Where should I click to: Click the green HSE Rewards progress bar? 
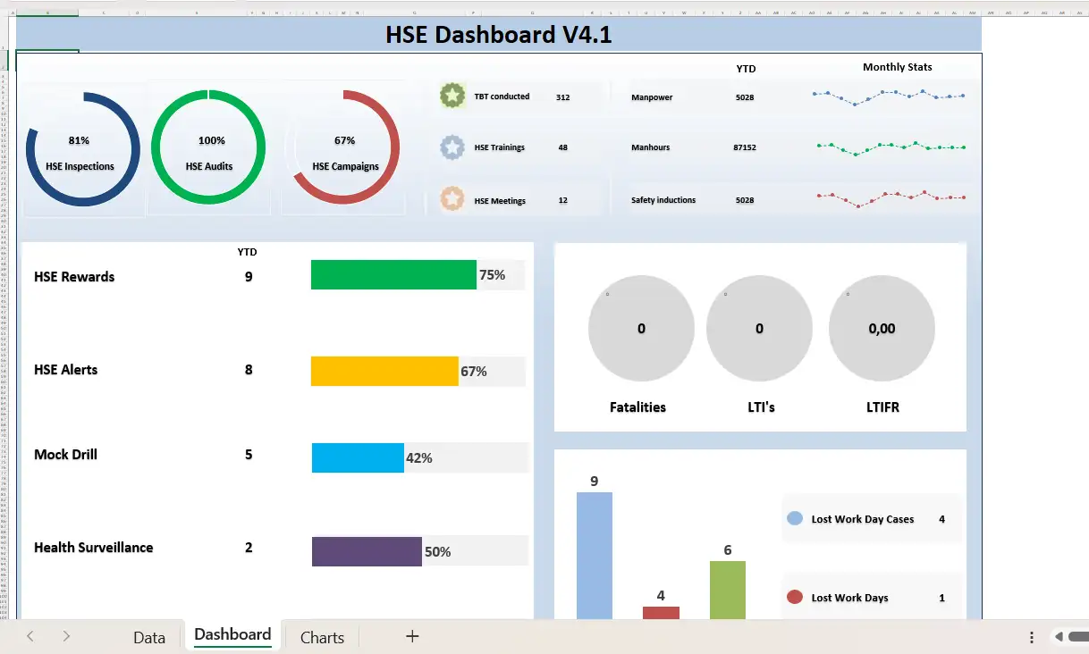(393, 275)
